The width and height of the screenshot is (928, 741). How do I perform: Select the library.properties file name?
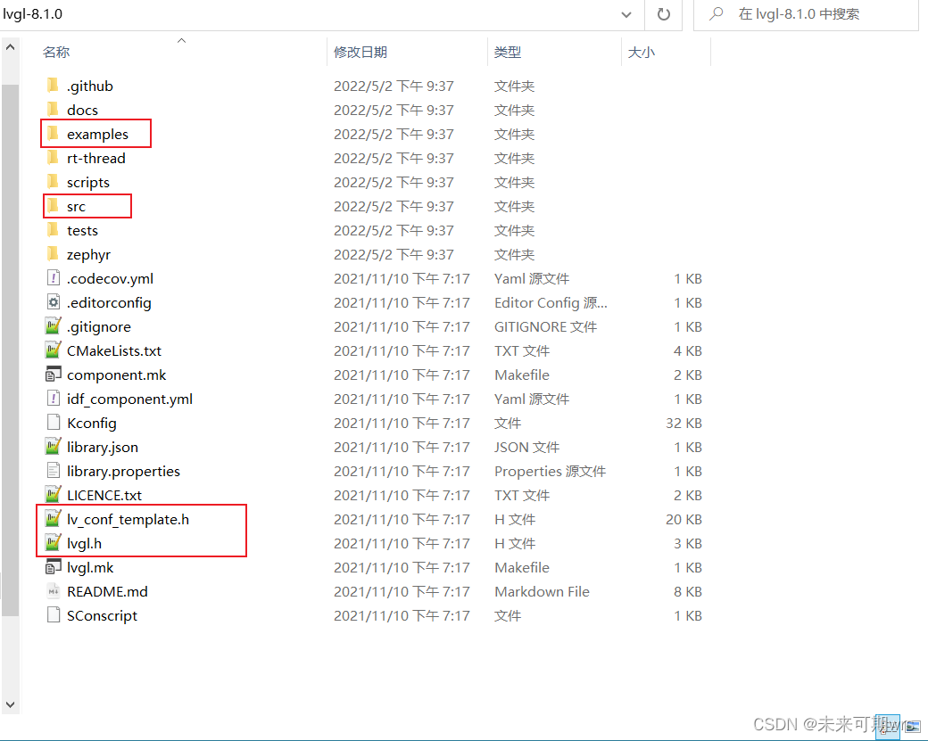[x=123, y=472]
